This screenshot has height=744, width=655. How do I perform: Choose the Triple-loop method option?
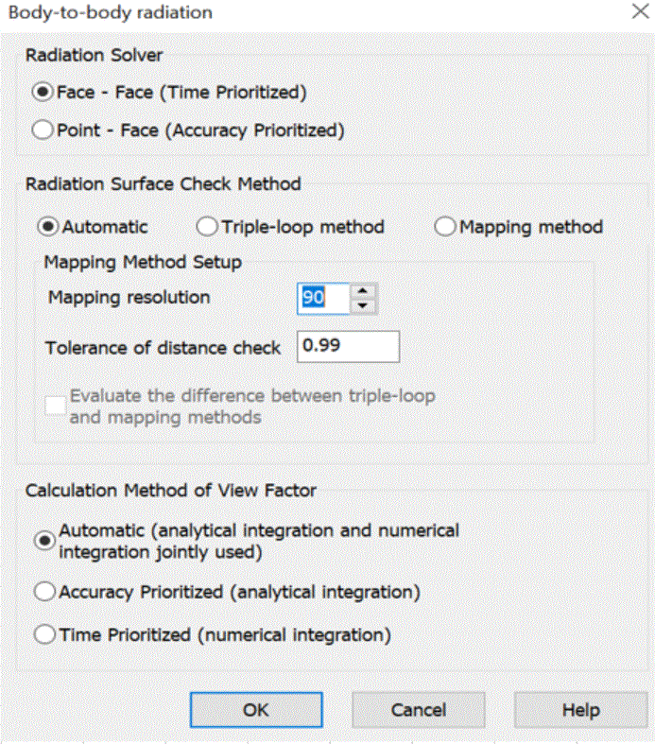tap(207, 227)
